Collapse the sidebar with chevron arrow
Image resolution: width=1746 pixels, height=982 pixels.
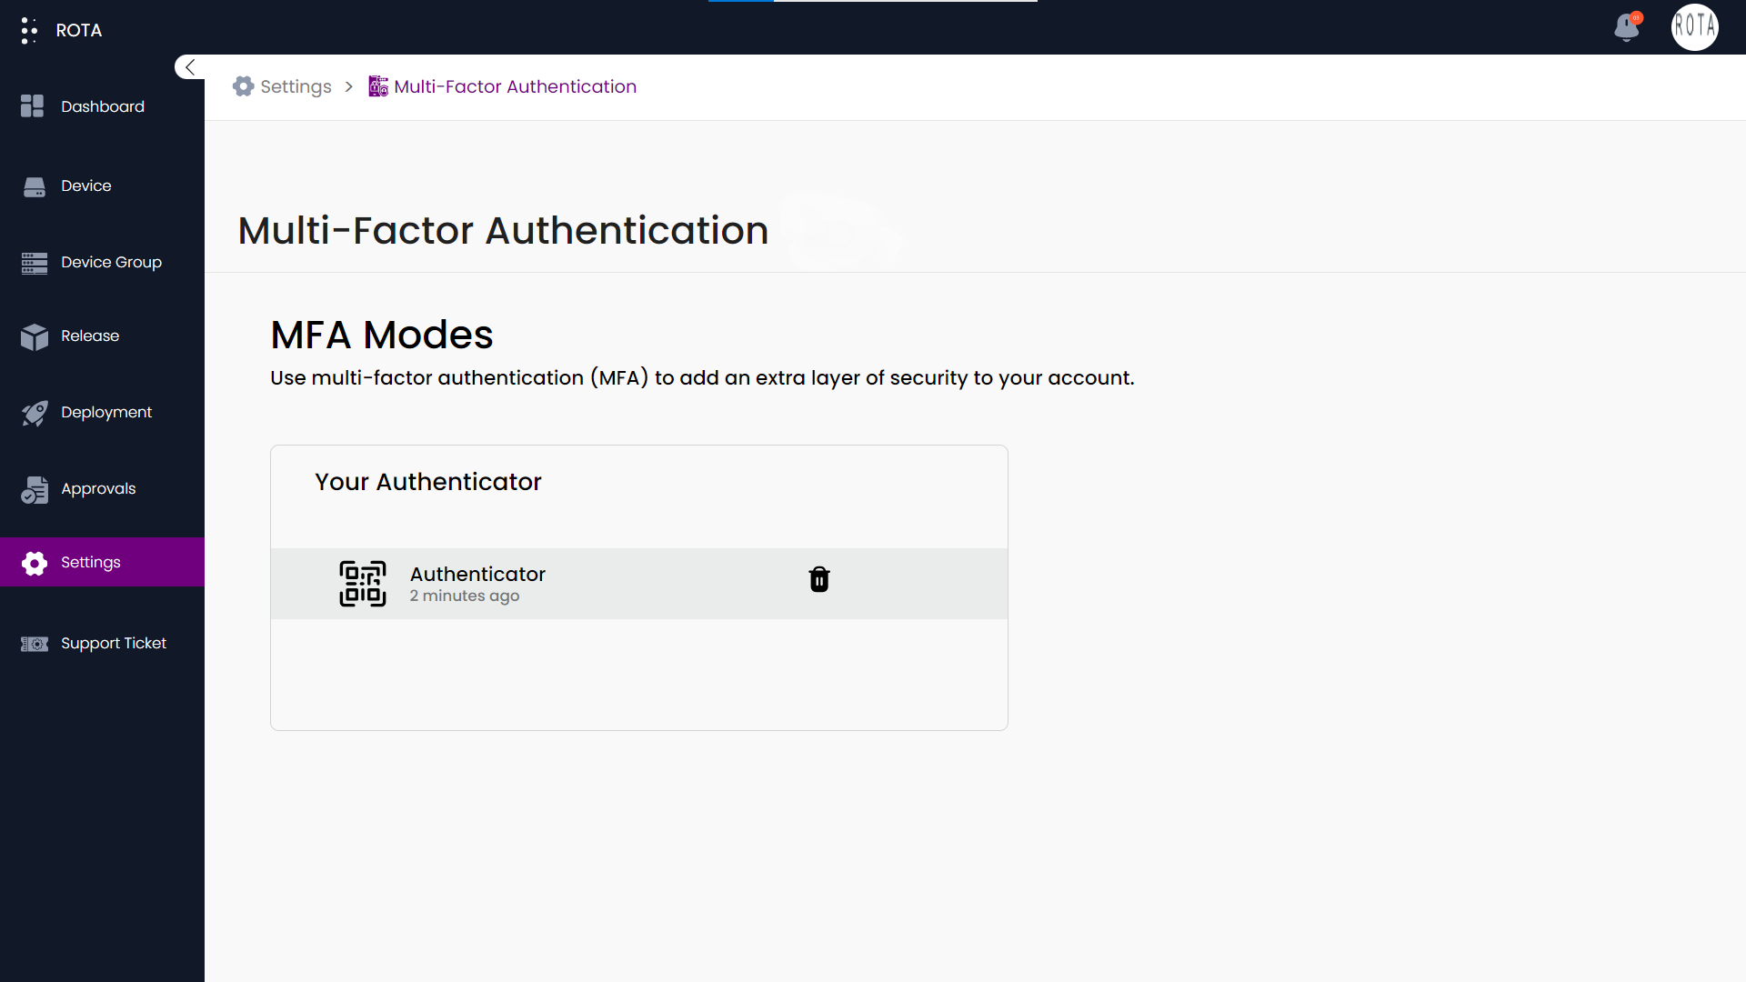point(190,67)
